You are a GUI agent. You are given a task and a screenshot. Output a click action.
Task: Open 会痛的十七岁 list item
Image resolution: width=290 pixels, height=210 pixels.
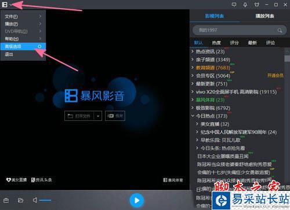[x=234, y=172]
